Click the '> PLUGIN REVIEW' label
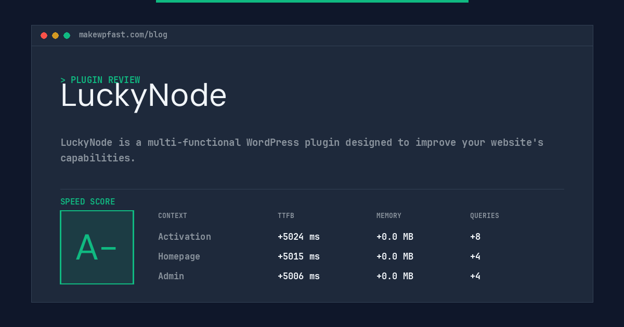 point(100,80)
